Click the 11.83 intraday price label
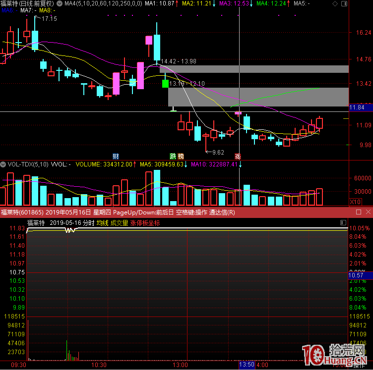This screenshot has height=370, width=373. 17,228
